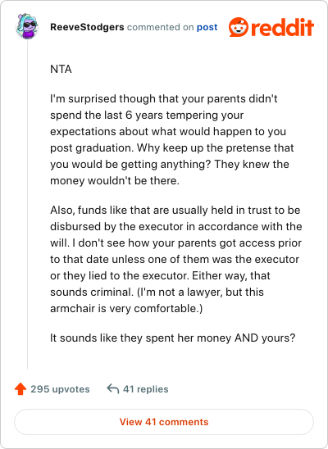The width and height of the screenshot is (328, 449).
Task: Click the View 41 comments button
Action: (164, 422)
